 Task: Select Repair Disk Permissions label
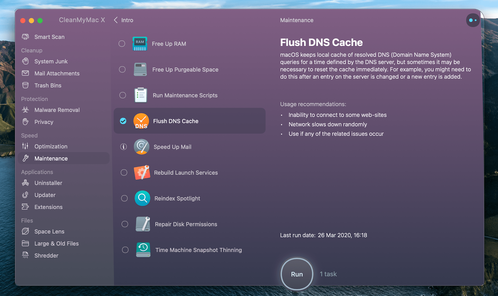click(x=186, y=224)
